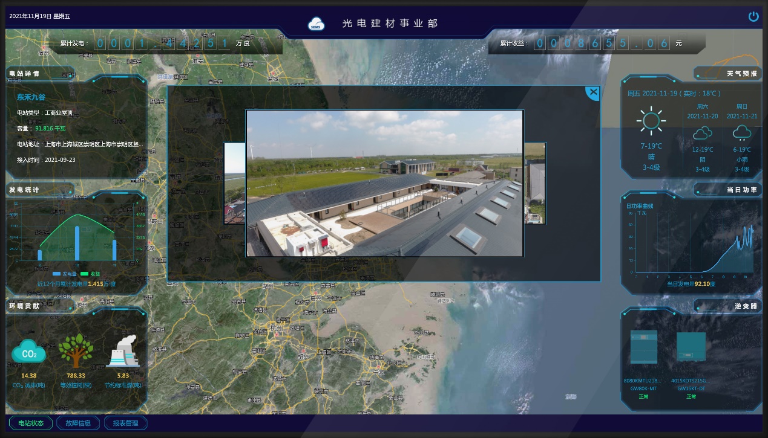
Task: Click the Saturday date 2021-11-20
Action: click(703, 116)
